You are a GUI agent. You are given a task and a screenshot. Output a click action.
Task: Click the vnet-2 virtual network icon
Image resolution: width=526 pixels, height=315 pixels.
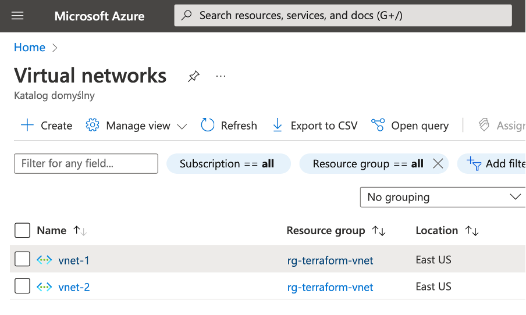[x=44, y=287]
